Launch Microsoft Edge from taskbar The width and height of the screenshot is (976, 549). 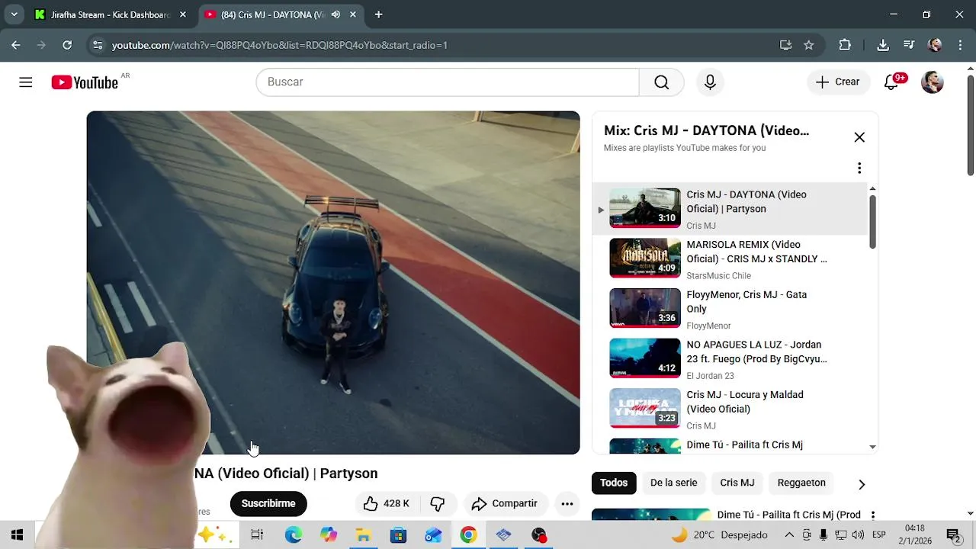[294, 535]
